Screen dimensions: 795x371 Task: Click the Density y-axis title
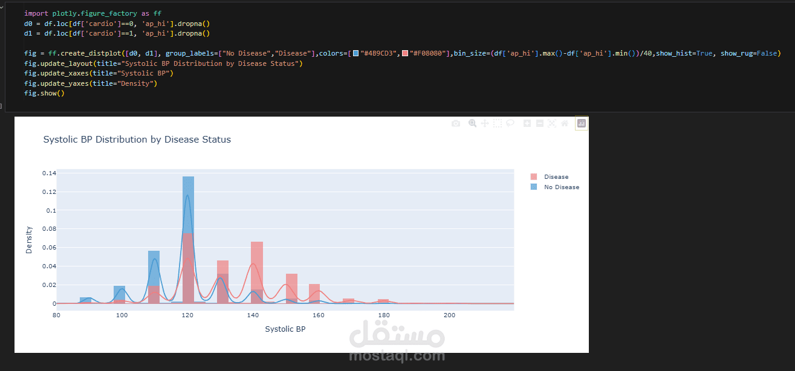click(29, 240)
